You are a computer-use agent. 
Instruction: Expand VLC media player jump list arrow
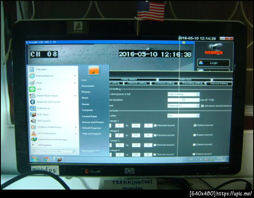click(75, 133)
